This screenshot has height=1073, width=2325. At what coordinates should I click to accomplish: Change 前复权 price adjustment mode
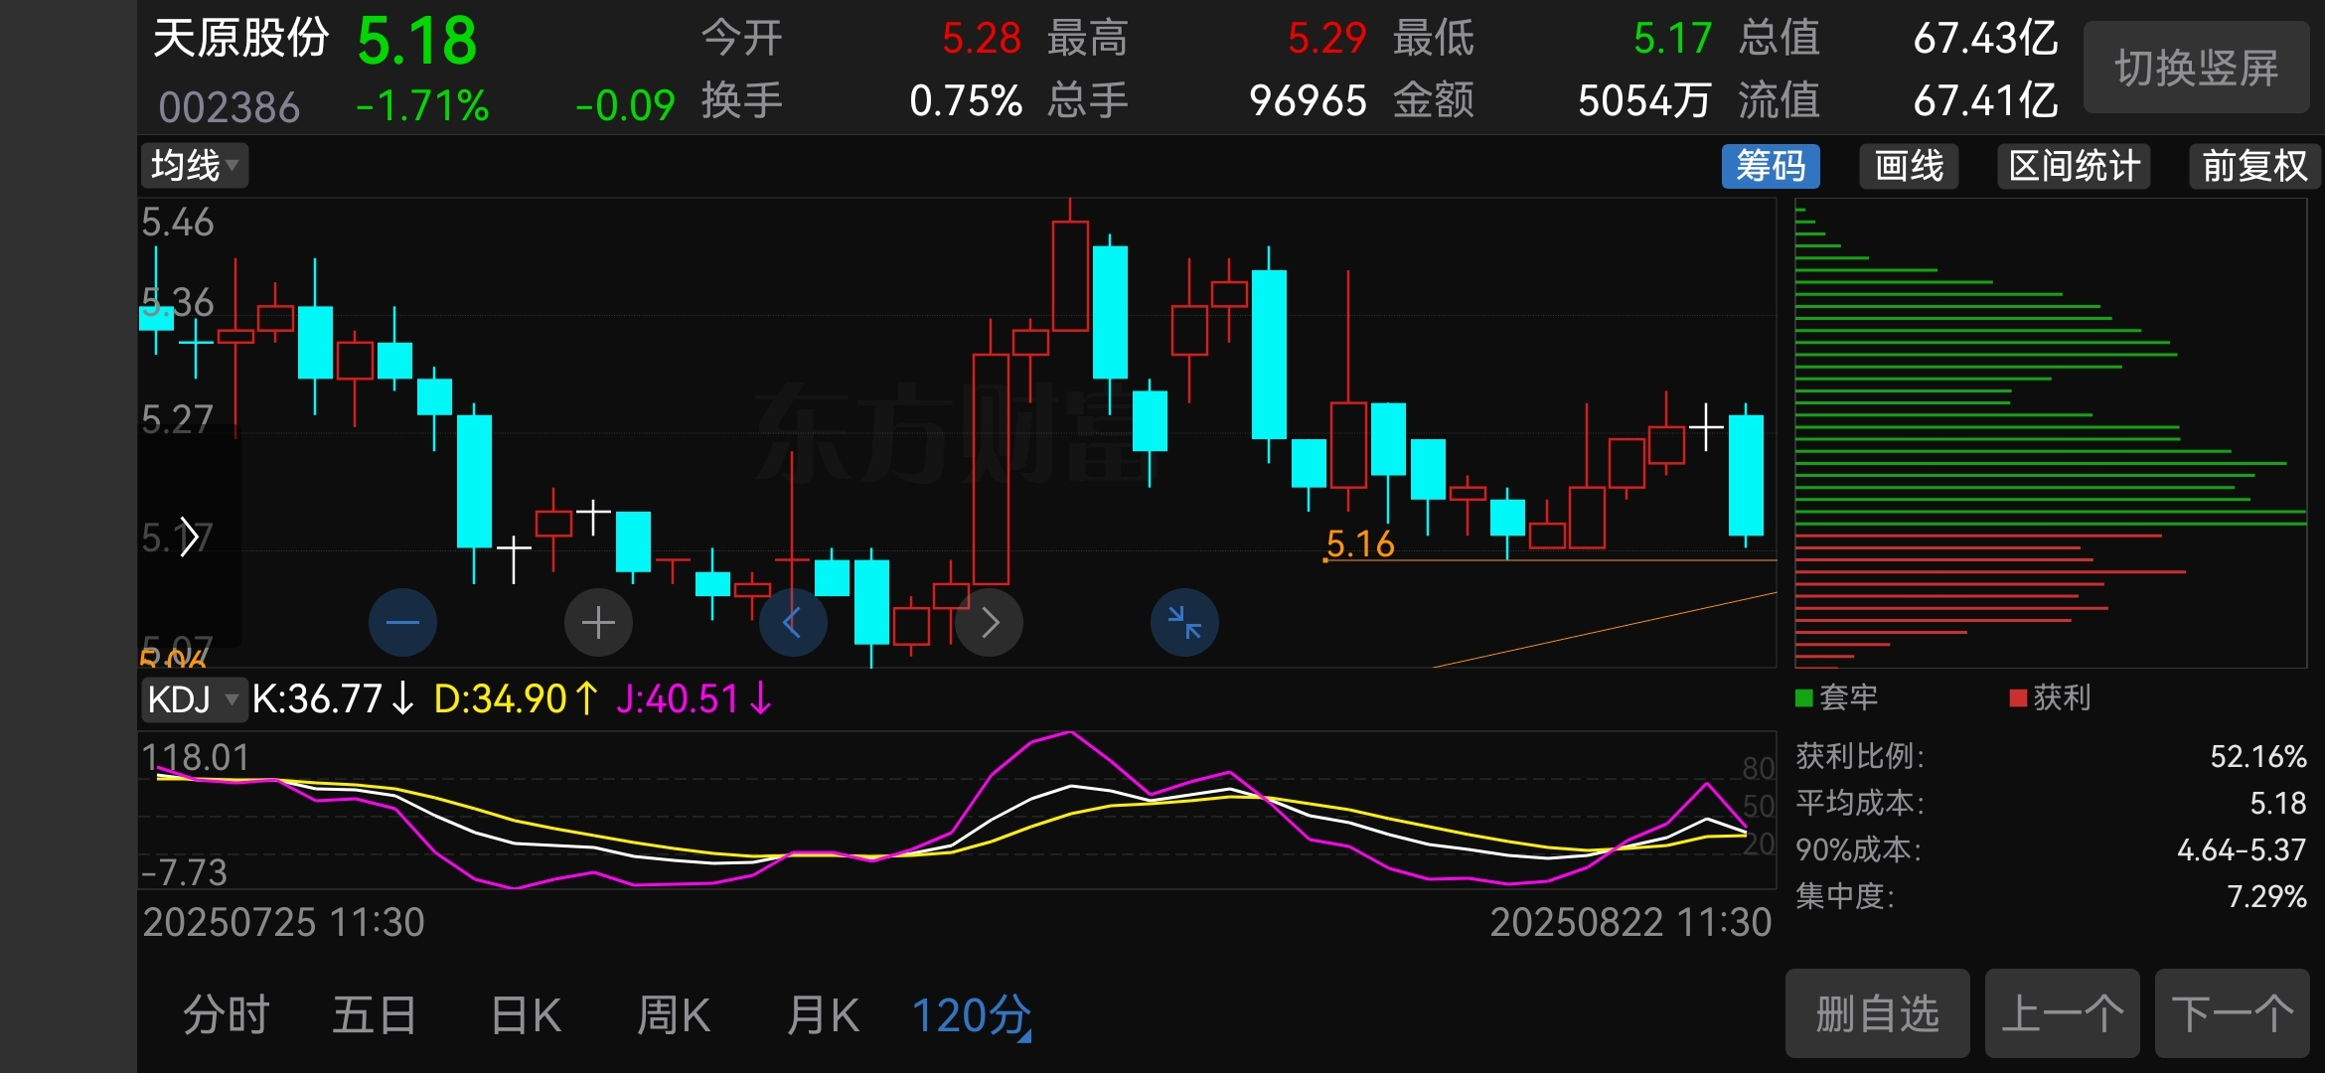tap(2254, 166)
